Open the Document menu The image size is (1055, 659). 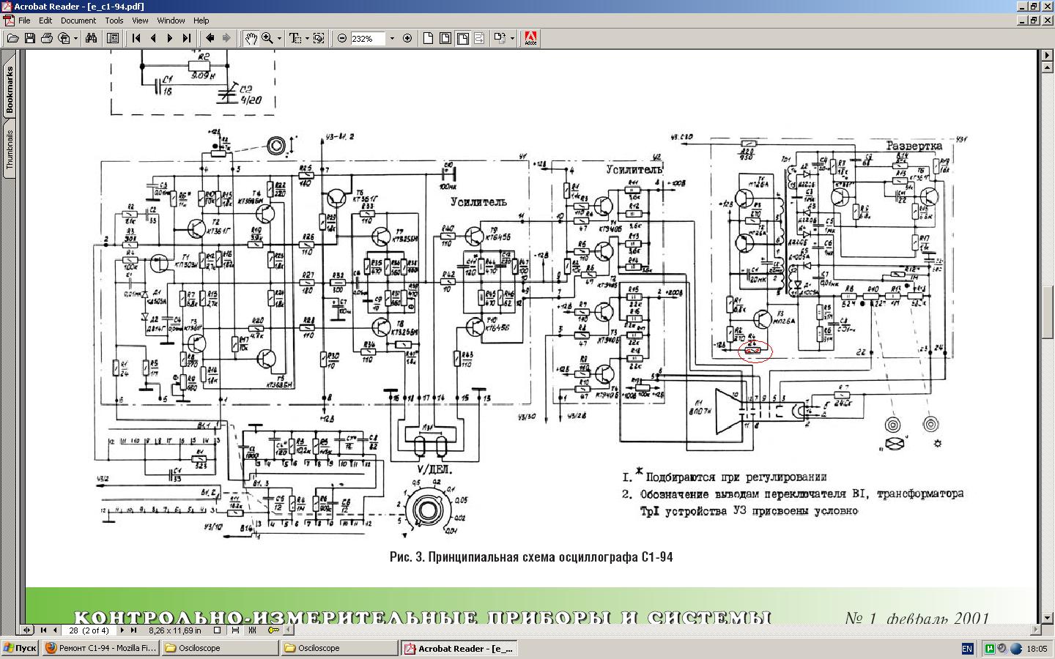click(78, 21)
